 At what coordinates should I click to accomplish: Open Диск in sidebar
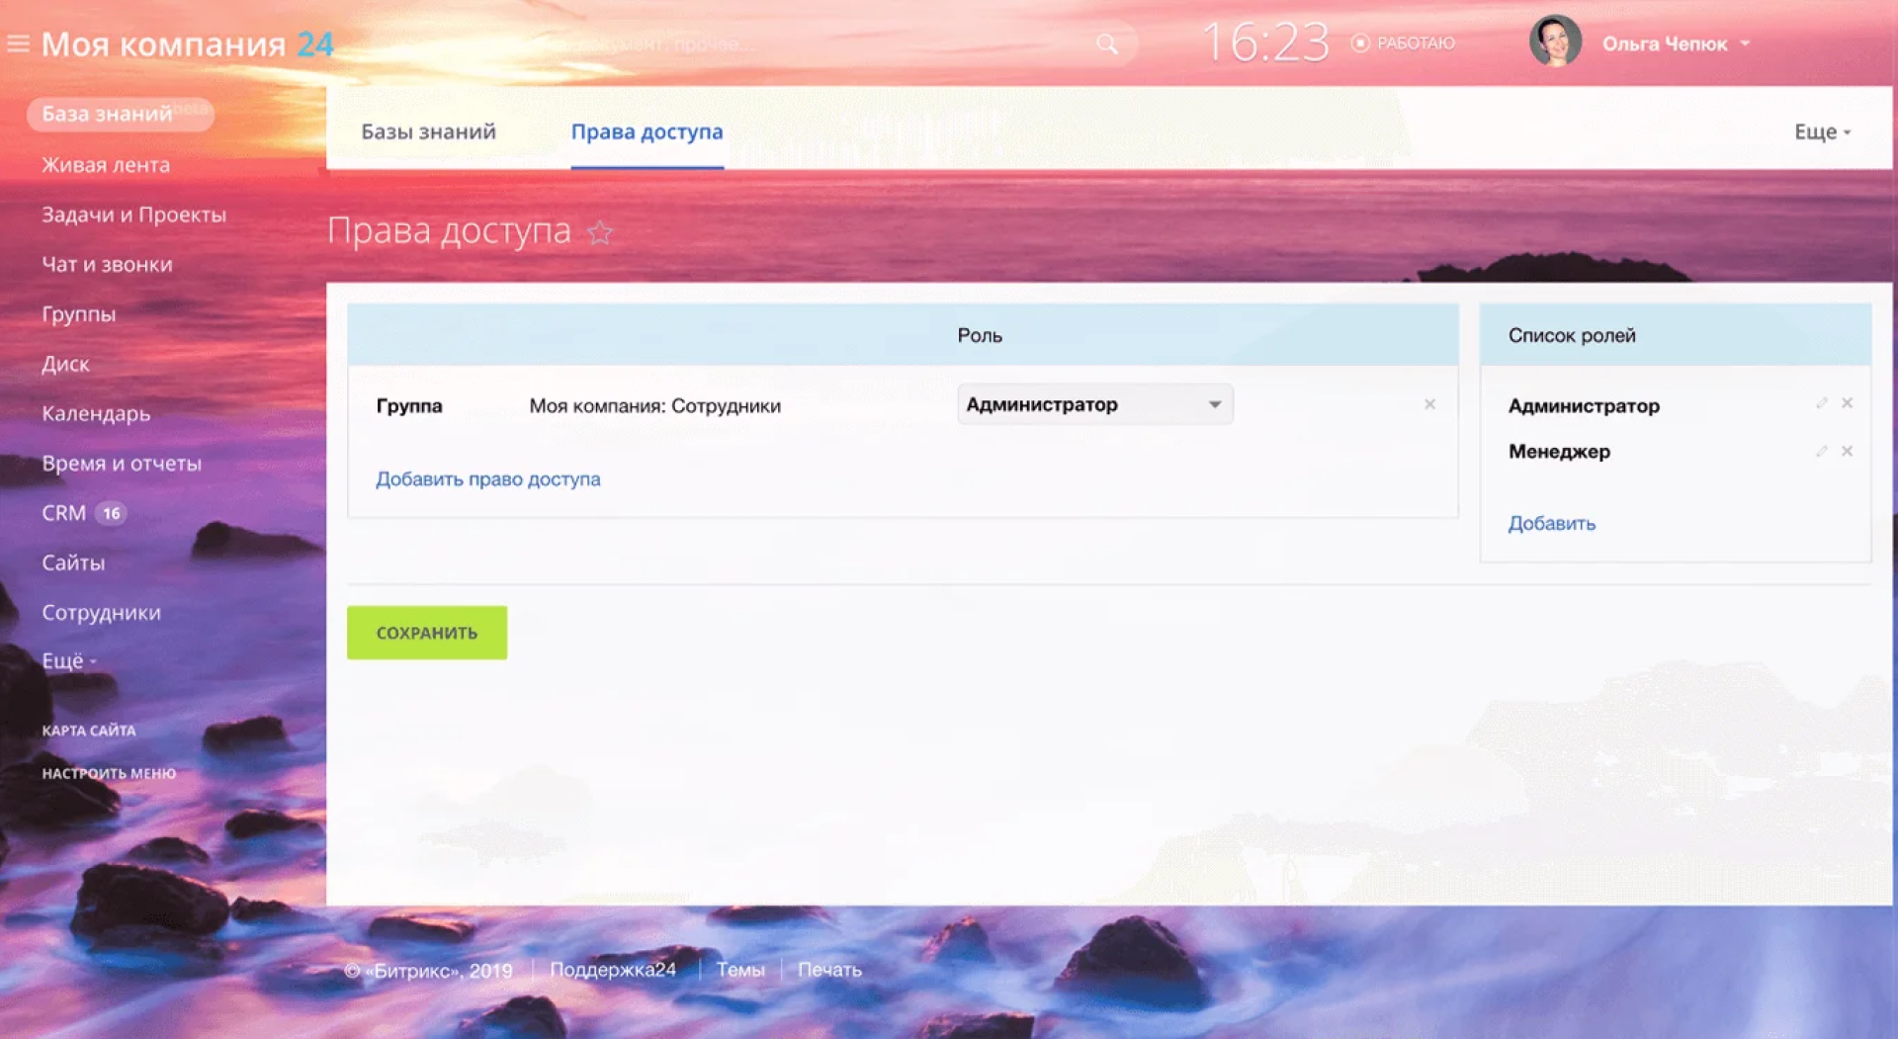click(x=65, y=364)
